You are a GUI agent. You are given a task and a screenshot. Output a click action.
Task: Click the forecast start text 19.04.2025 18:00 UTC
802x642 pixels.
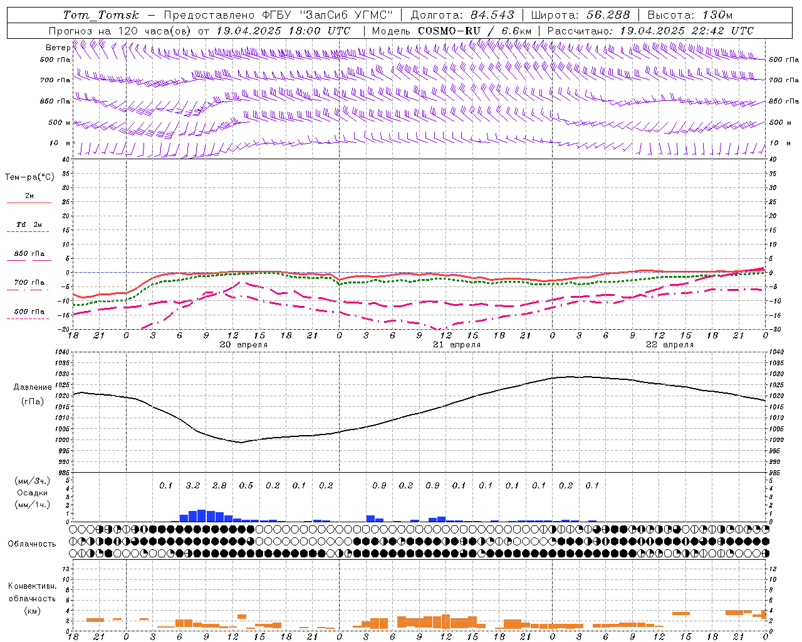[283, 30]
